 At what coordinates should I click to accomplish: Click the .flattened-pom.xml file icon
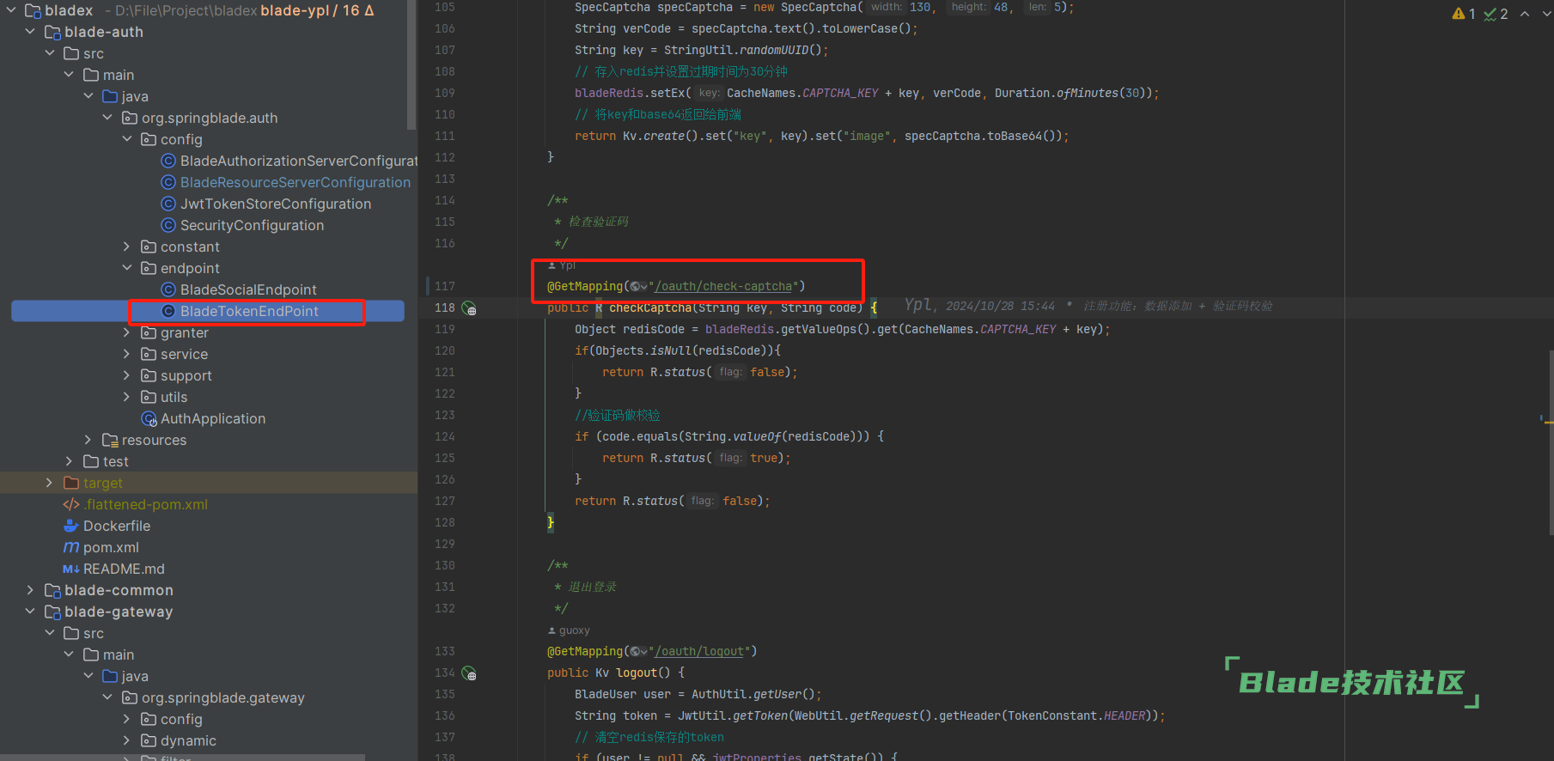click(x=71, y=504)
